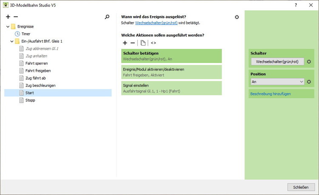Viewport: 319px width, 195px height.
Task: Click the Wechselschalter(grün/rot) trigger link
Action: pos(156,23)
